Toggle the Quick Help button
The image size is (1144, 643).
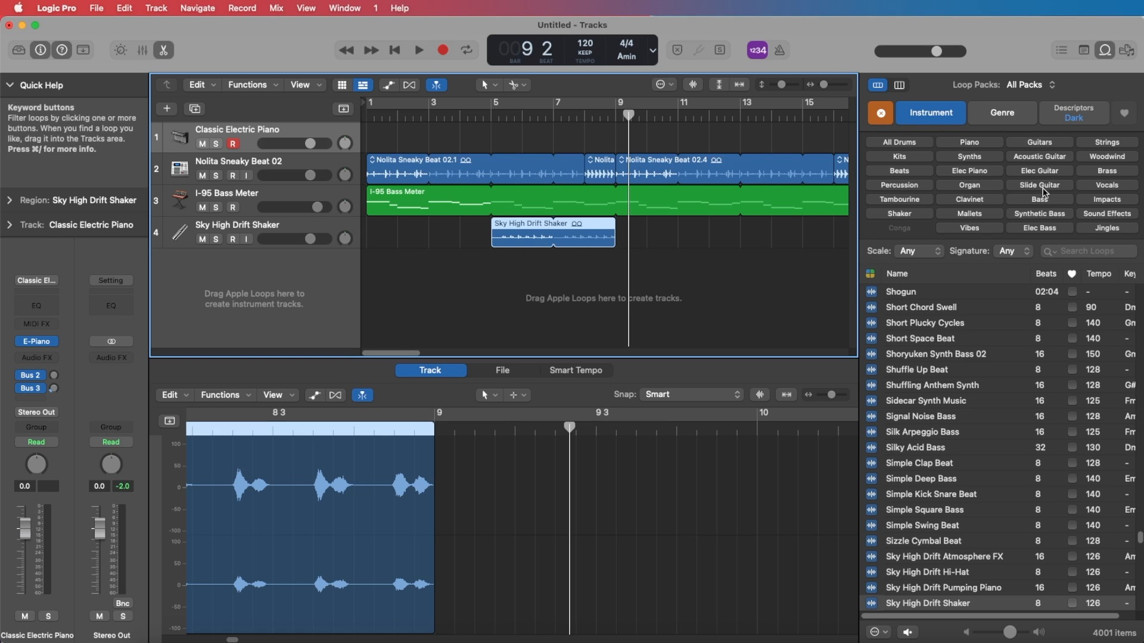click(x=62, y=50)
